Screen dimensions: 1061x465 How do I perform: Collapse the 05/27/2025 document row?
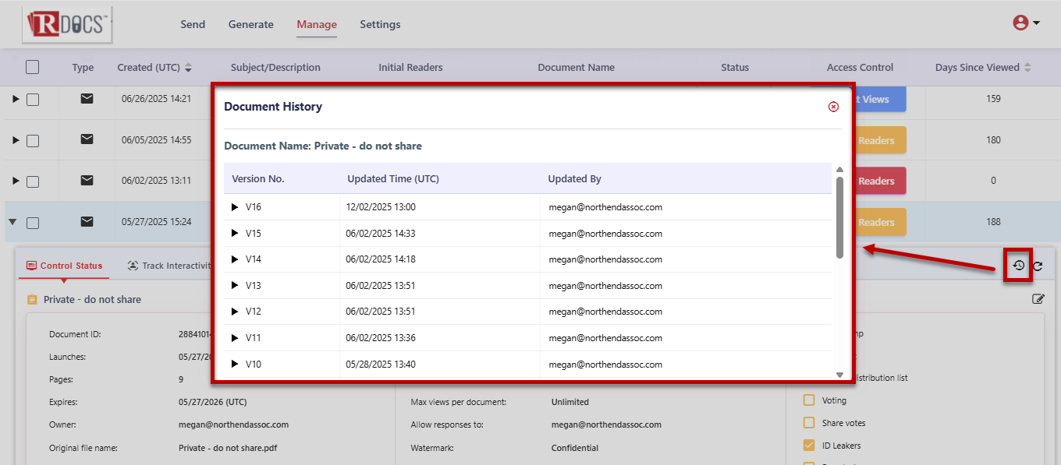tap(12, 222)
